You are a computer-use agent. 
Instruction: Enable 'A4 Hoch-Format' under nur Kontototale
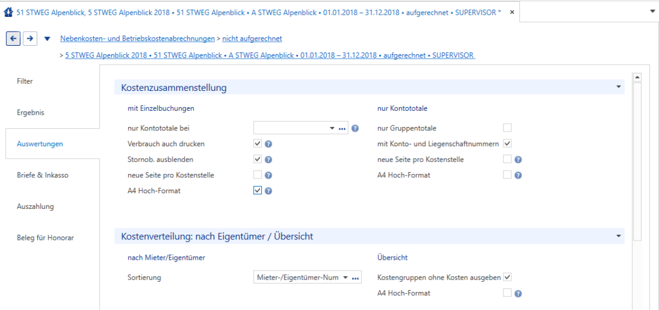(x=508, y=174)
